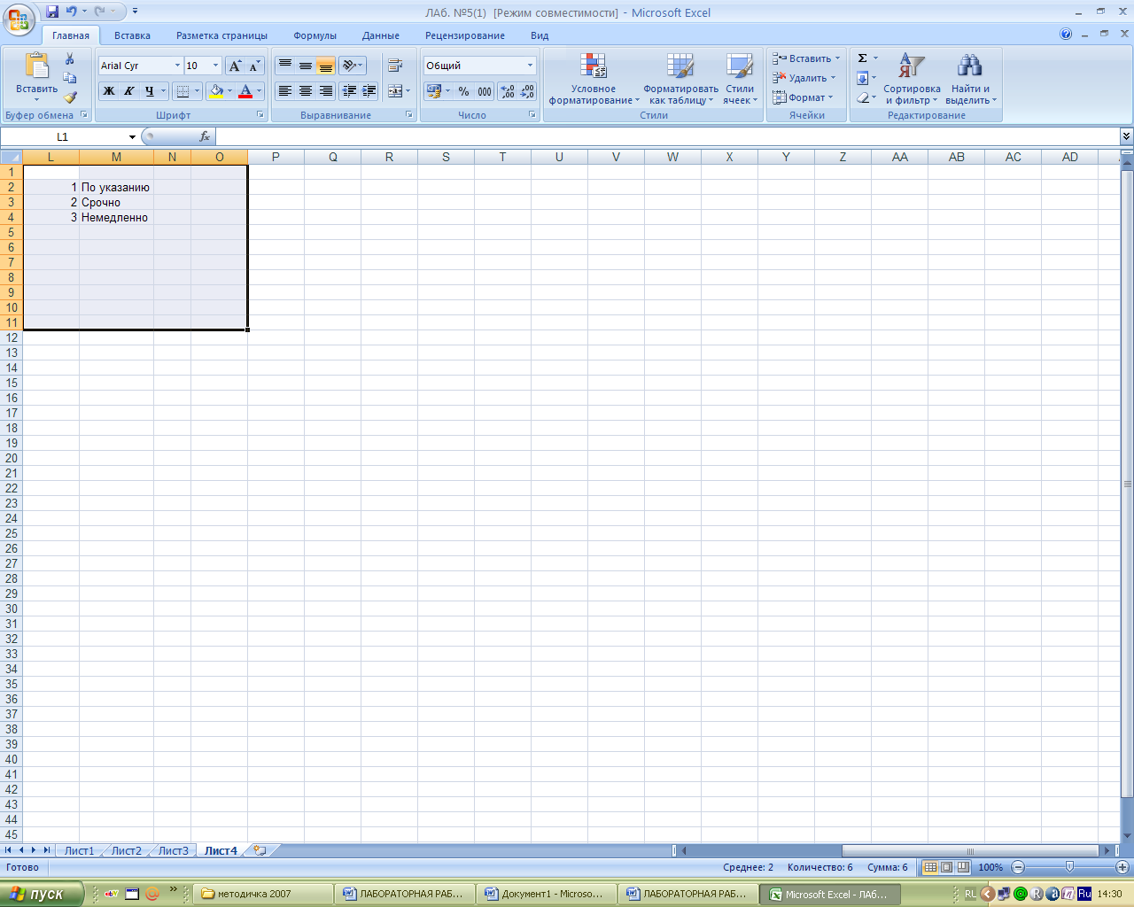Open Условное форматирование menu
Image resolution: width=1134 pixels, height=907 pixels.
point(594,78)
